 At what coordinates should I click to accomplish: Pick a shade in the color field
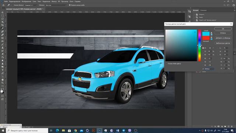click(x=181, y=45)
